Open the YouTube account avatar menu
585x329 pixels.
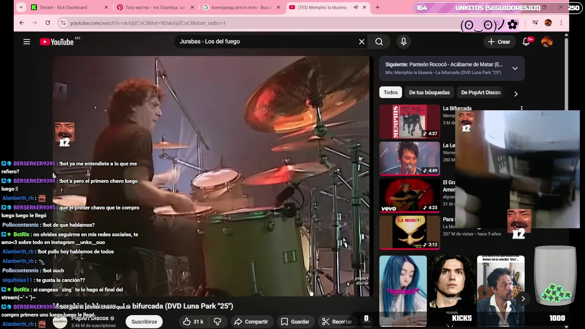pos(547,42)
